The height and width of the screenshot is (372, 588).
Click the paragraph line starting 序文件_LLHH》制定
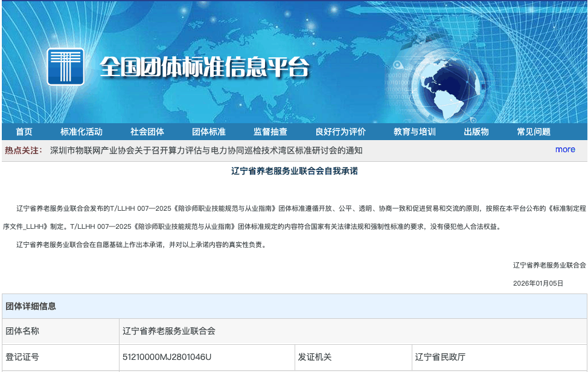[252, 226]
